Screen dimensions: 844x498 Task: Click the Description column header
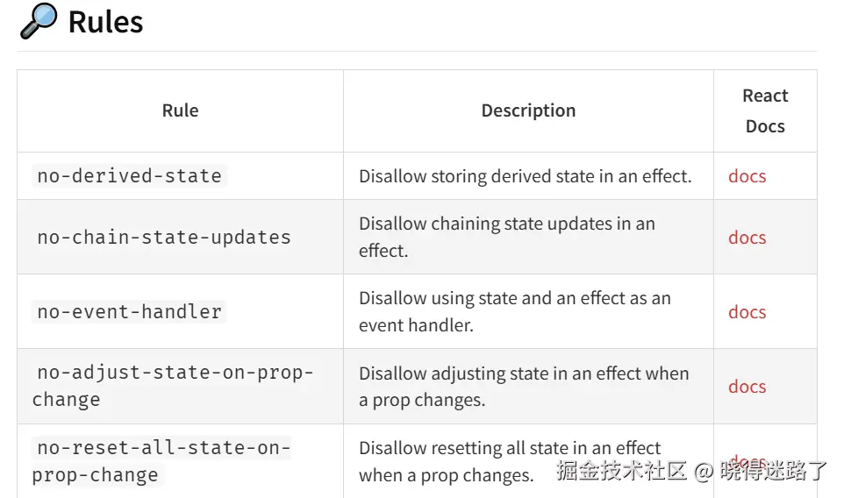click(x=528, y=110)
